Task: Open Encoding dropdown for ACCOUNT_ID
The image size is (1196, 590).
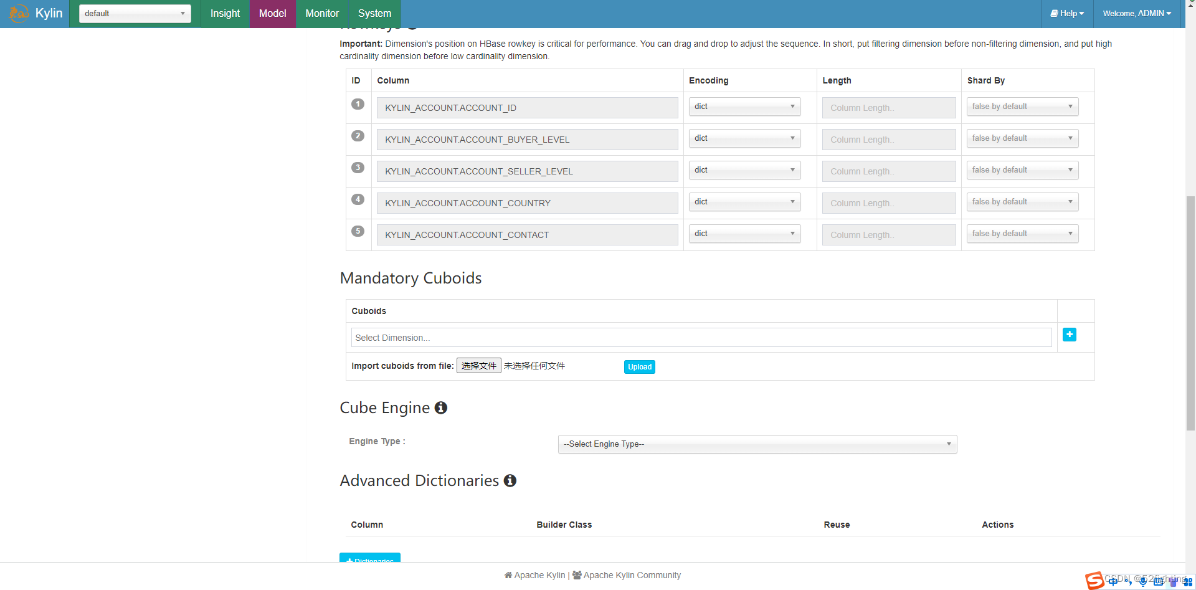Action: coord(744,107)
